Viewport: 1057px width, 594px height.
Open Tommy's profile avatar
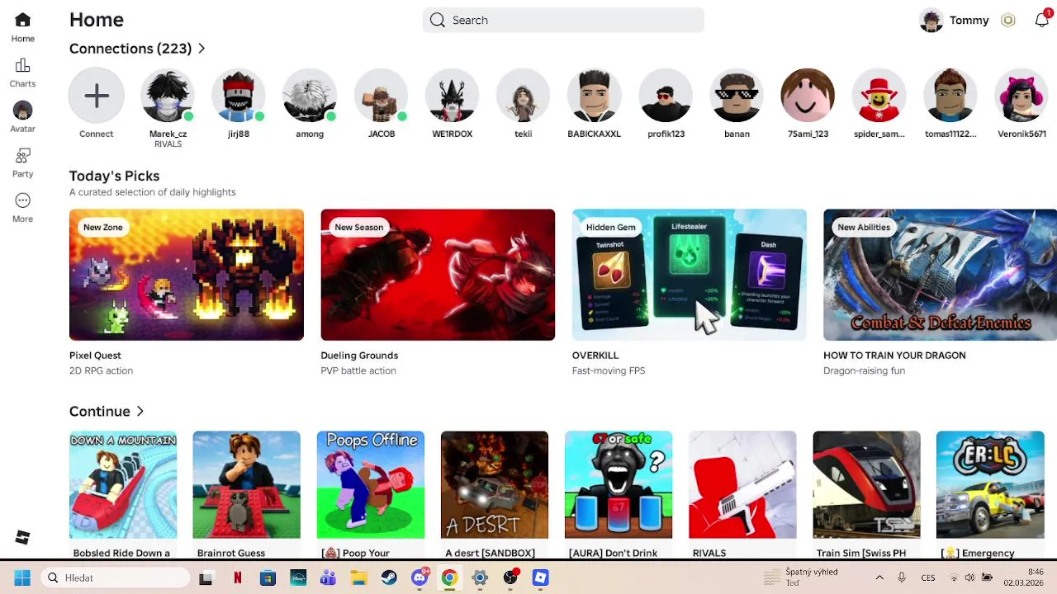tap(931, 21)
